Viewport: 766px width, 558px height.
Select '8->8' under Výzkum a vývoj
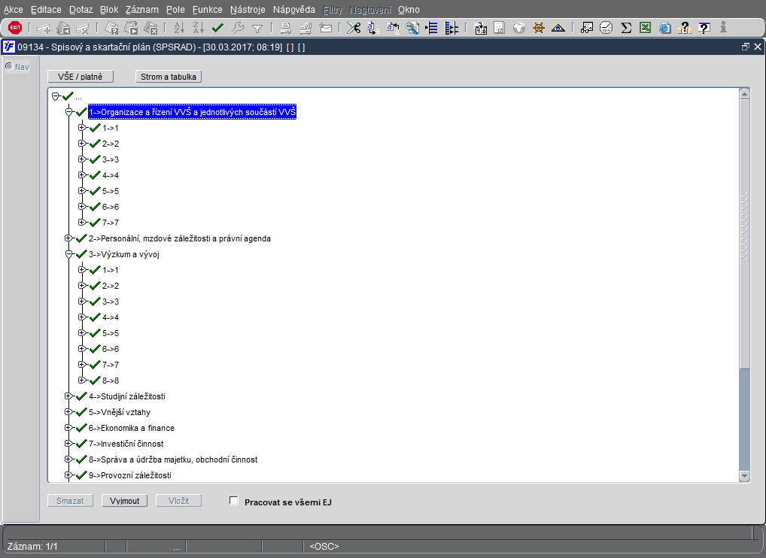pyautogui.click(x=111, y=381)
